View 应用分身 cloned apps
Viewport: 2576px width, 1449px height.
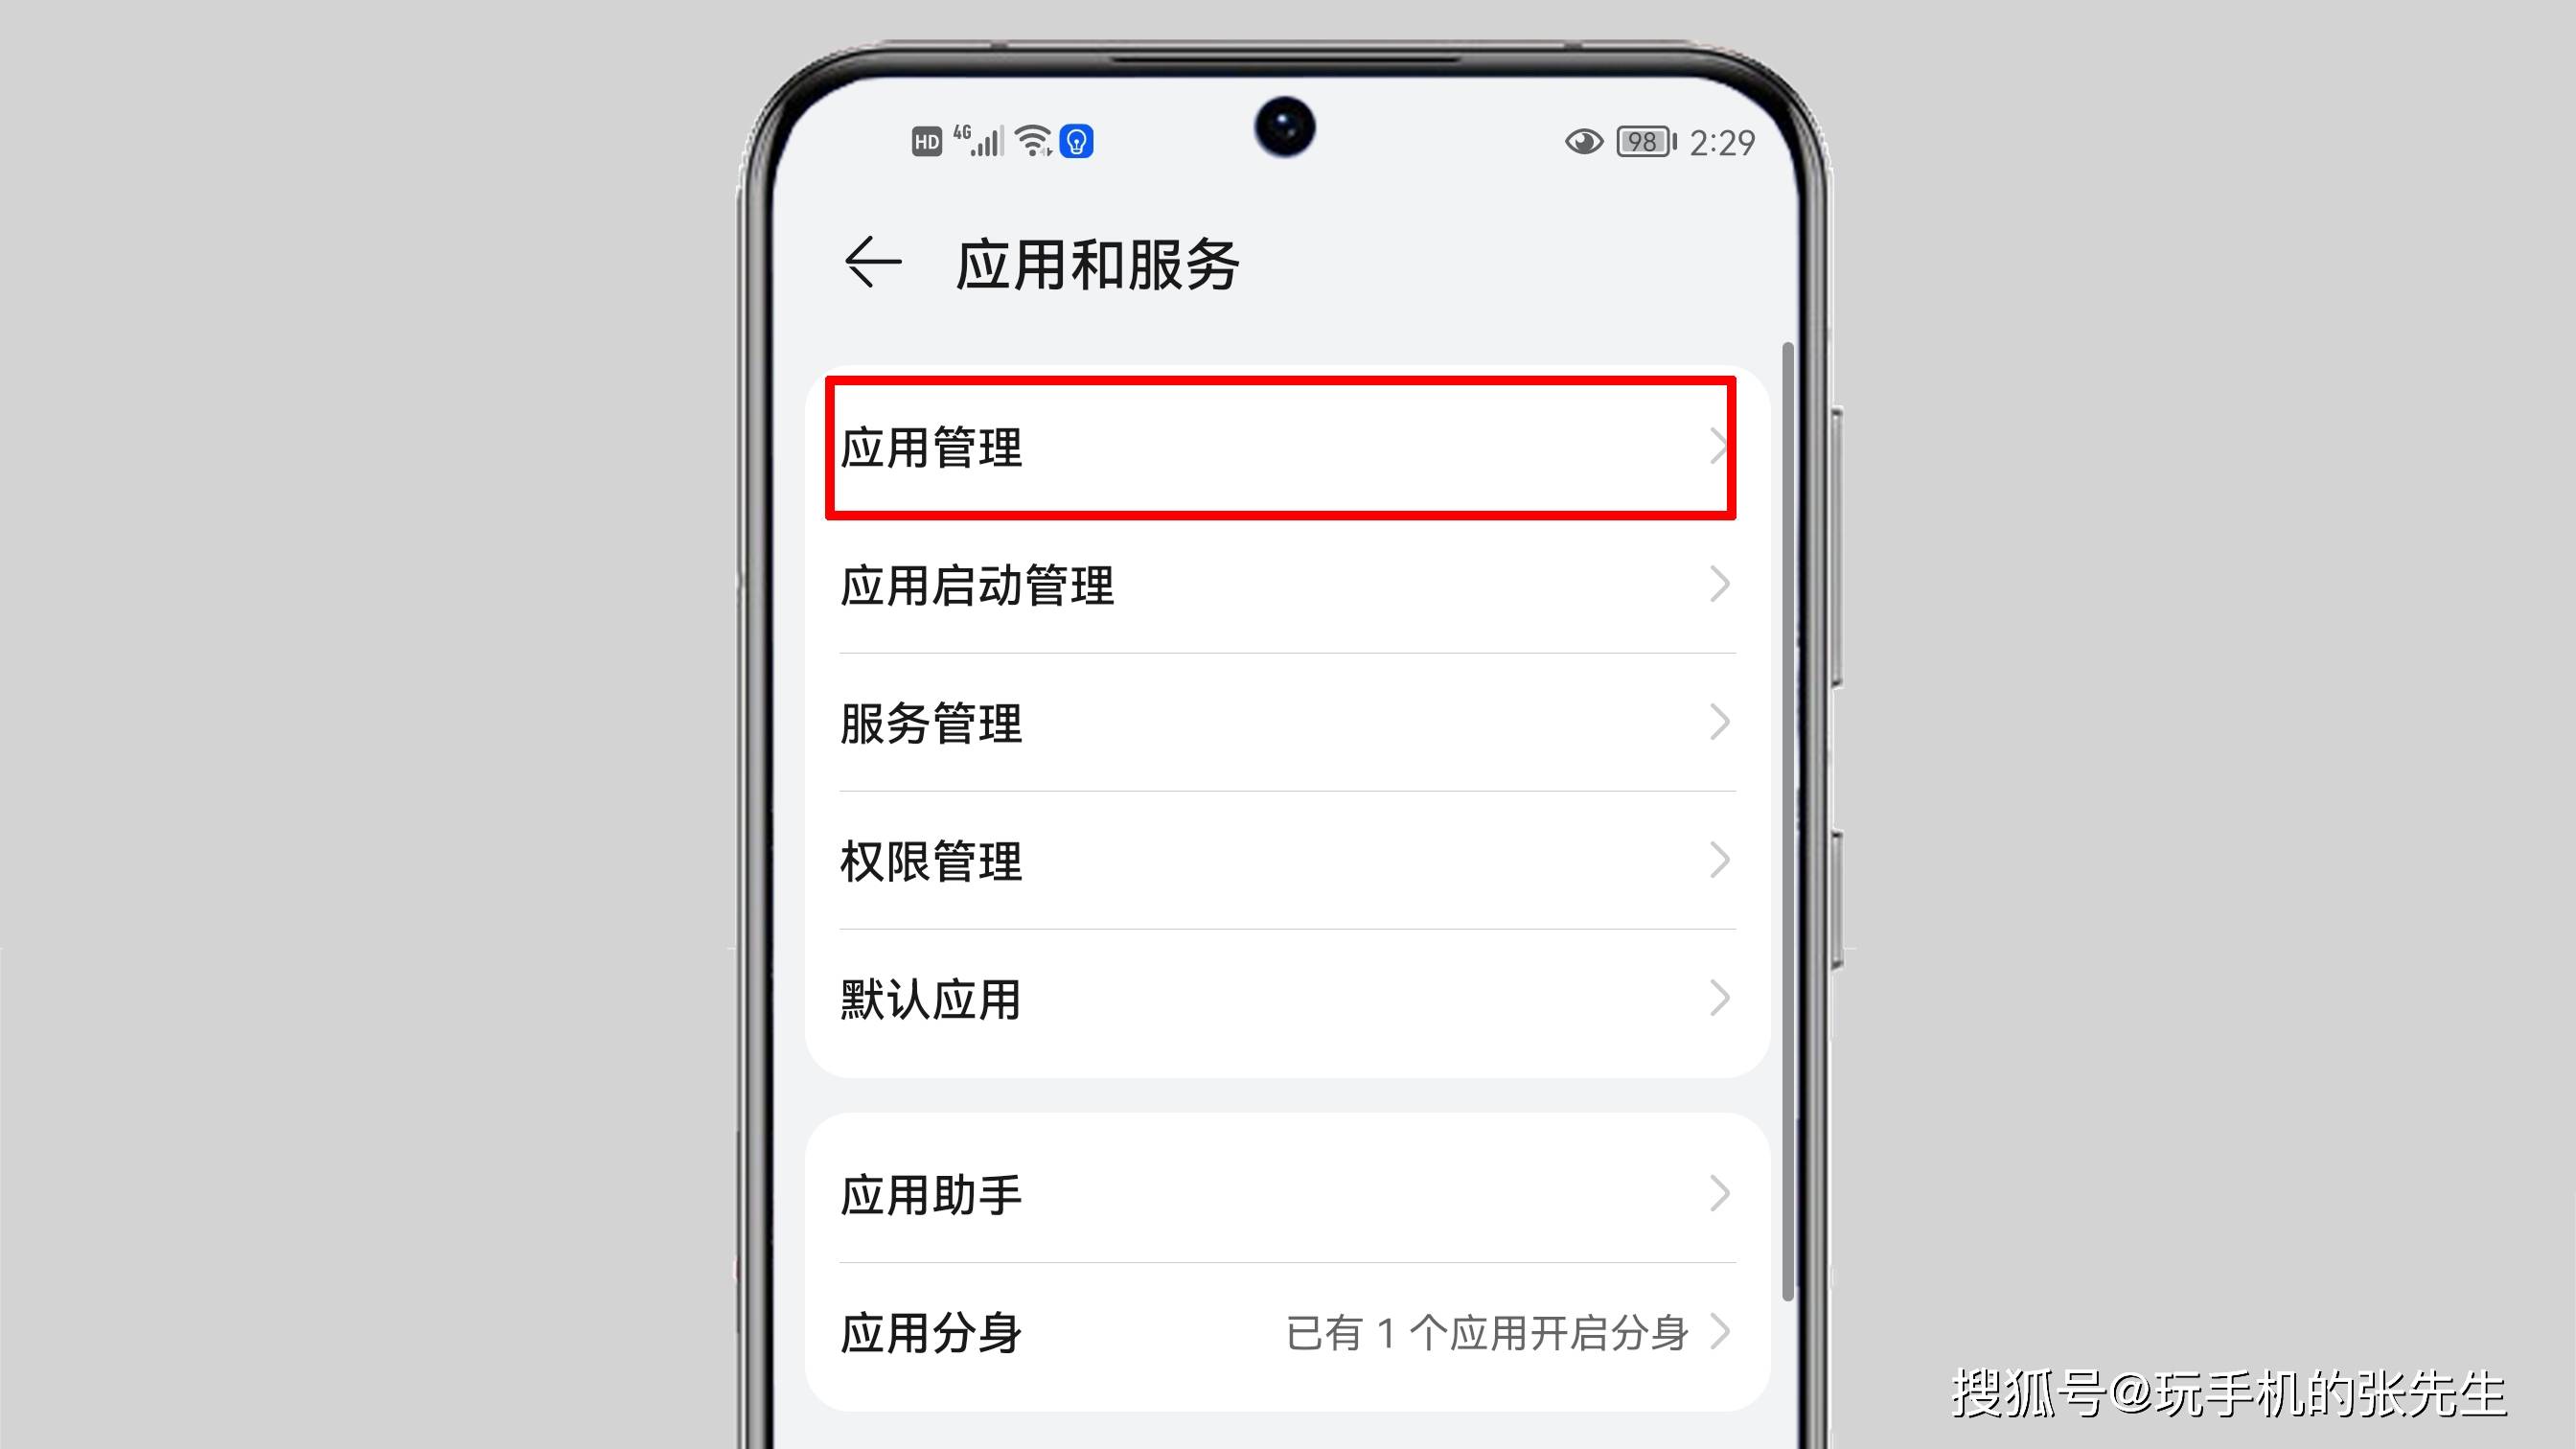pos(1288,1332)
